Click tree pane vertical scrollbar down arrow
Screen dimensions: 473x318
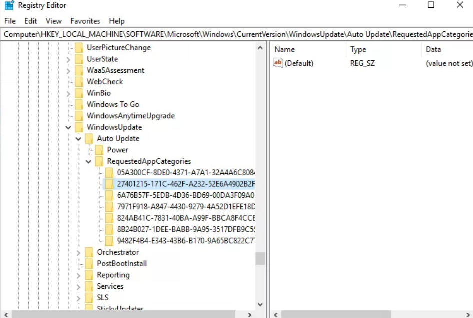coord(260,304)
